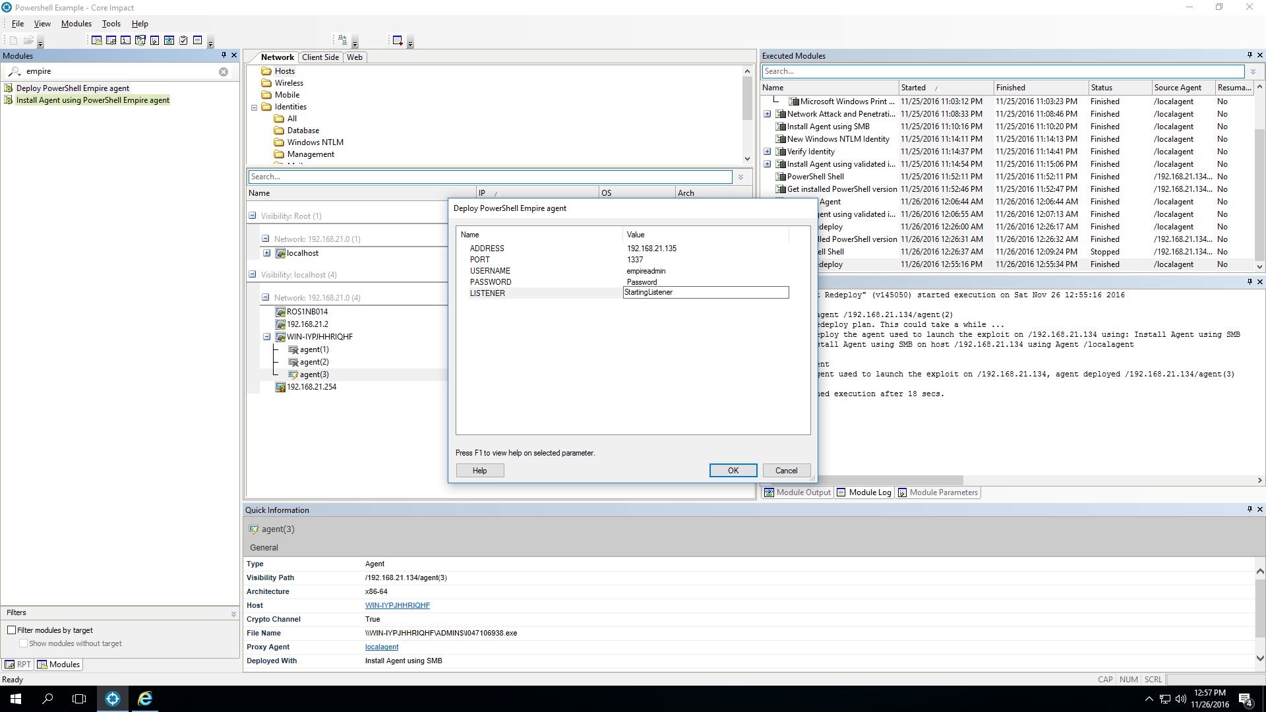Viewport: 1266px width, 712px height.
Task: Select host 192.168.21.254 in the entity list
Action: (311, 387)
